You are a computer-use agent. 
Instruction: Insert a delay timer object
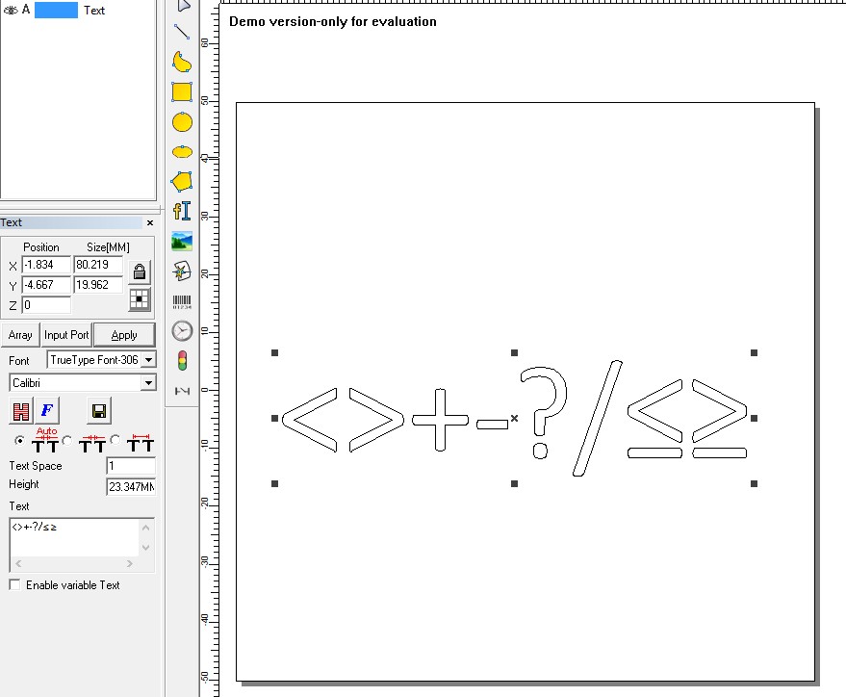coord(181,331)
